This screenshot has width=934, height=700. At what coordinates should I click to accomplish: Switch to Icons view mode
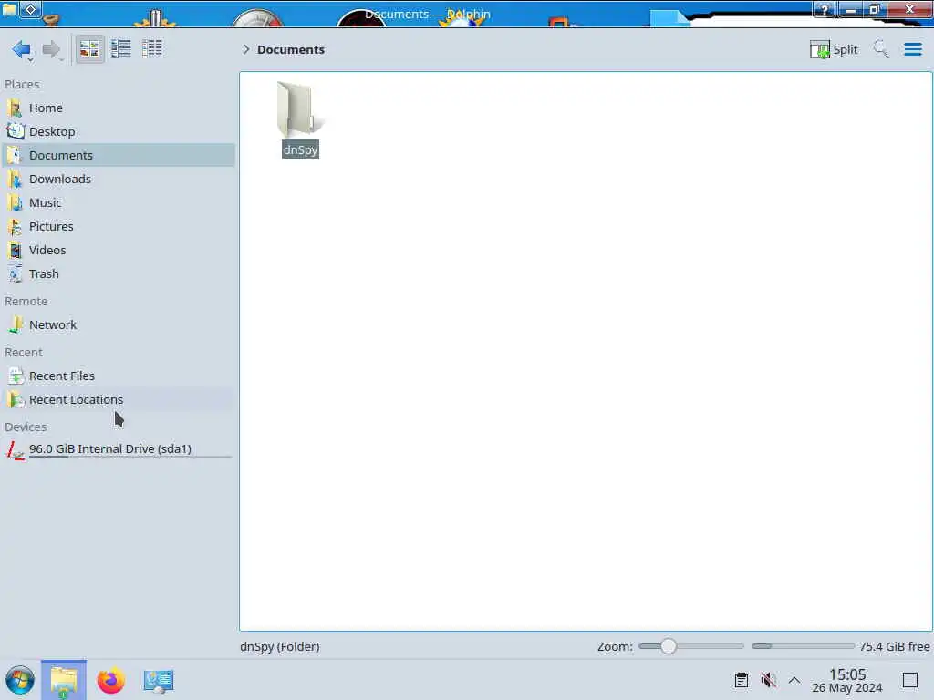(x=89, y=49)
